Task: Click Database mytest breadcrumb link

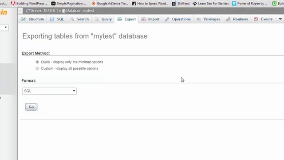Action: pyautogui.click(x=80, y=11)
